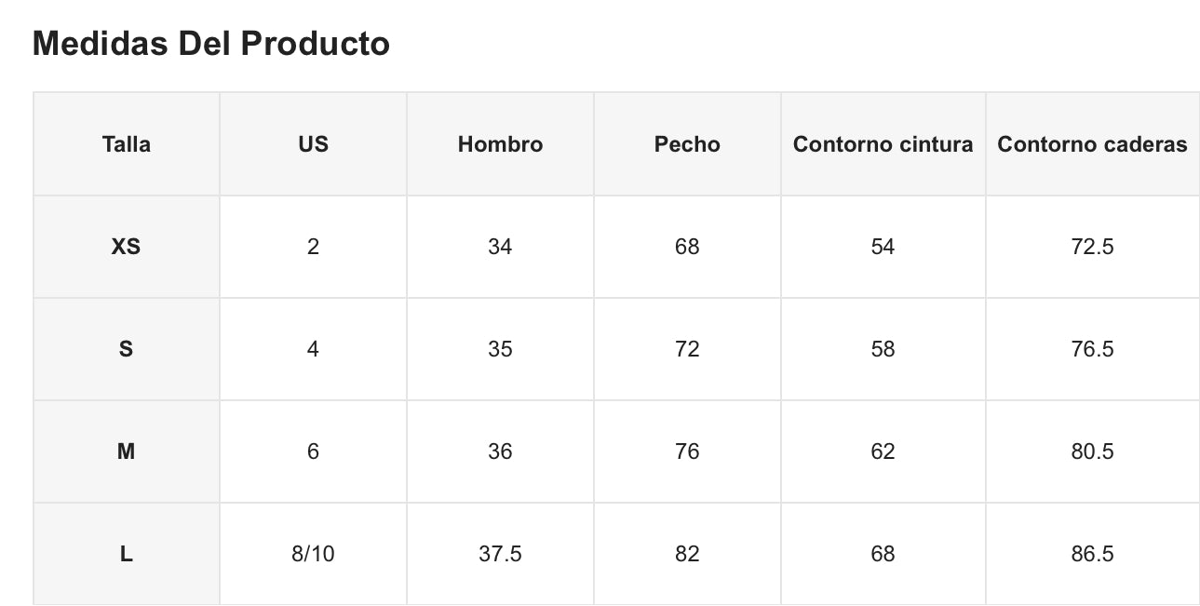The image size is (1200, 606).
Task: Select the Contorno caderas column header
Action: (1092, 144)
